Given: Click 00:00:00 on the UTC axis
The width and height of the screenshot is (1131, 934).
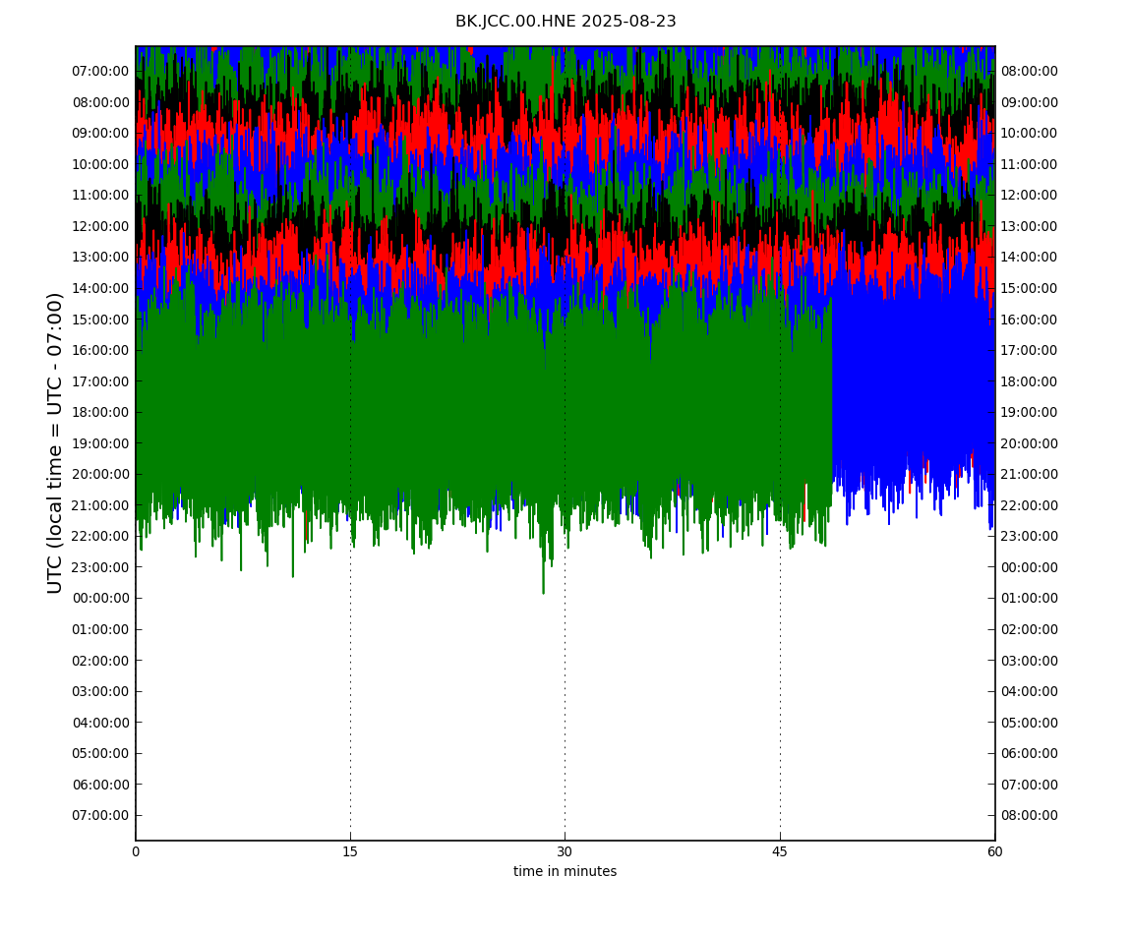Looking at the screenshot, I should pos(100,598).
